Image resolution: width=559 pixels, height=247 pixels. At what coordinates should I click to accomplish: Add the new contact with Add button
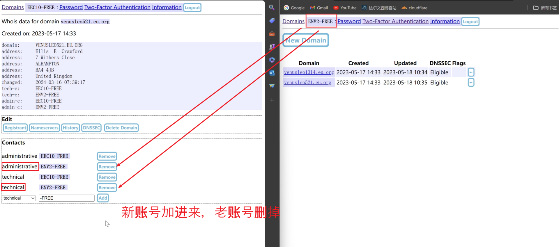103,198
